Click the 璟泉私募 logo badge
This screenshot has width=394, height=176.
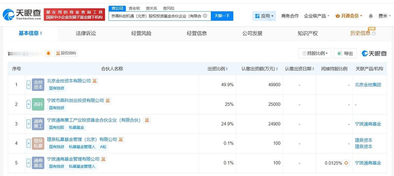pyautogui.click(x=38, y=143)
